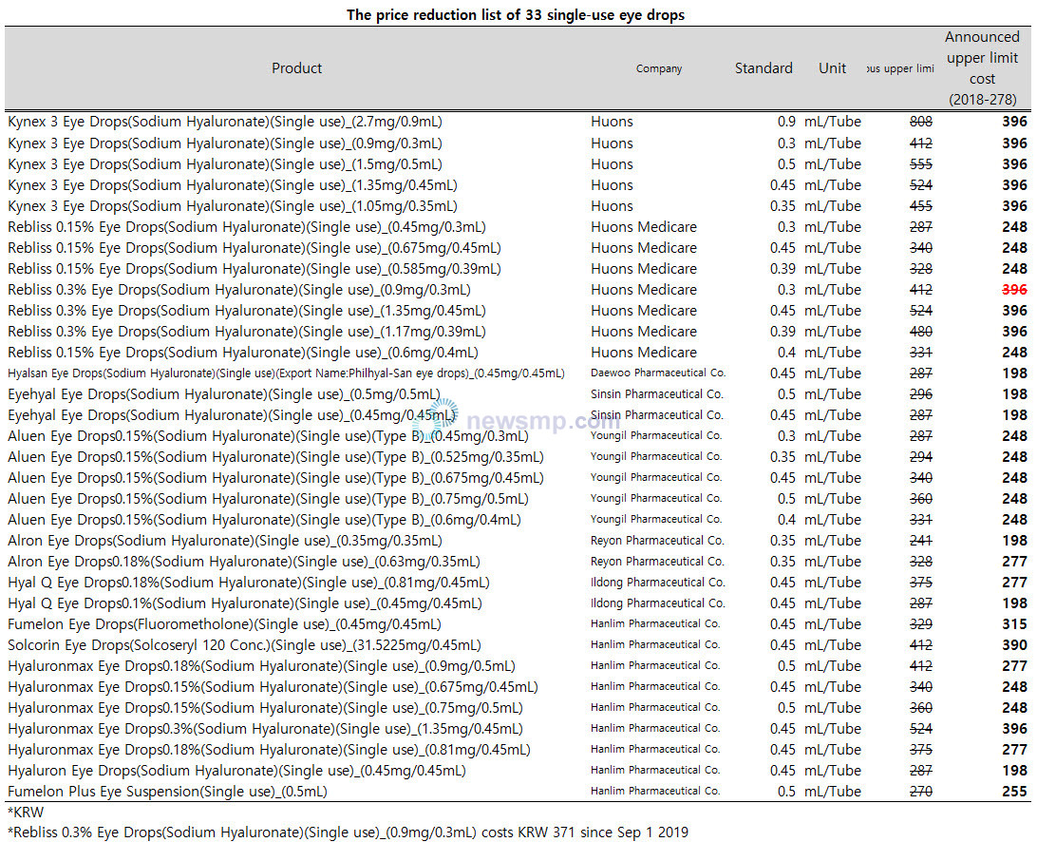Select Aluen Eye Drops (0.45mg/0.3mL) product name
Viewport: 1037px width, 842px height.
coord(268,436)
